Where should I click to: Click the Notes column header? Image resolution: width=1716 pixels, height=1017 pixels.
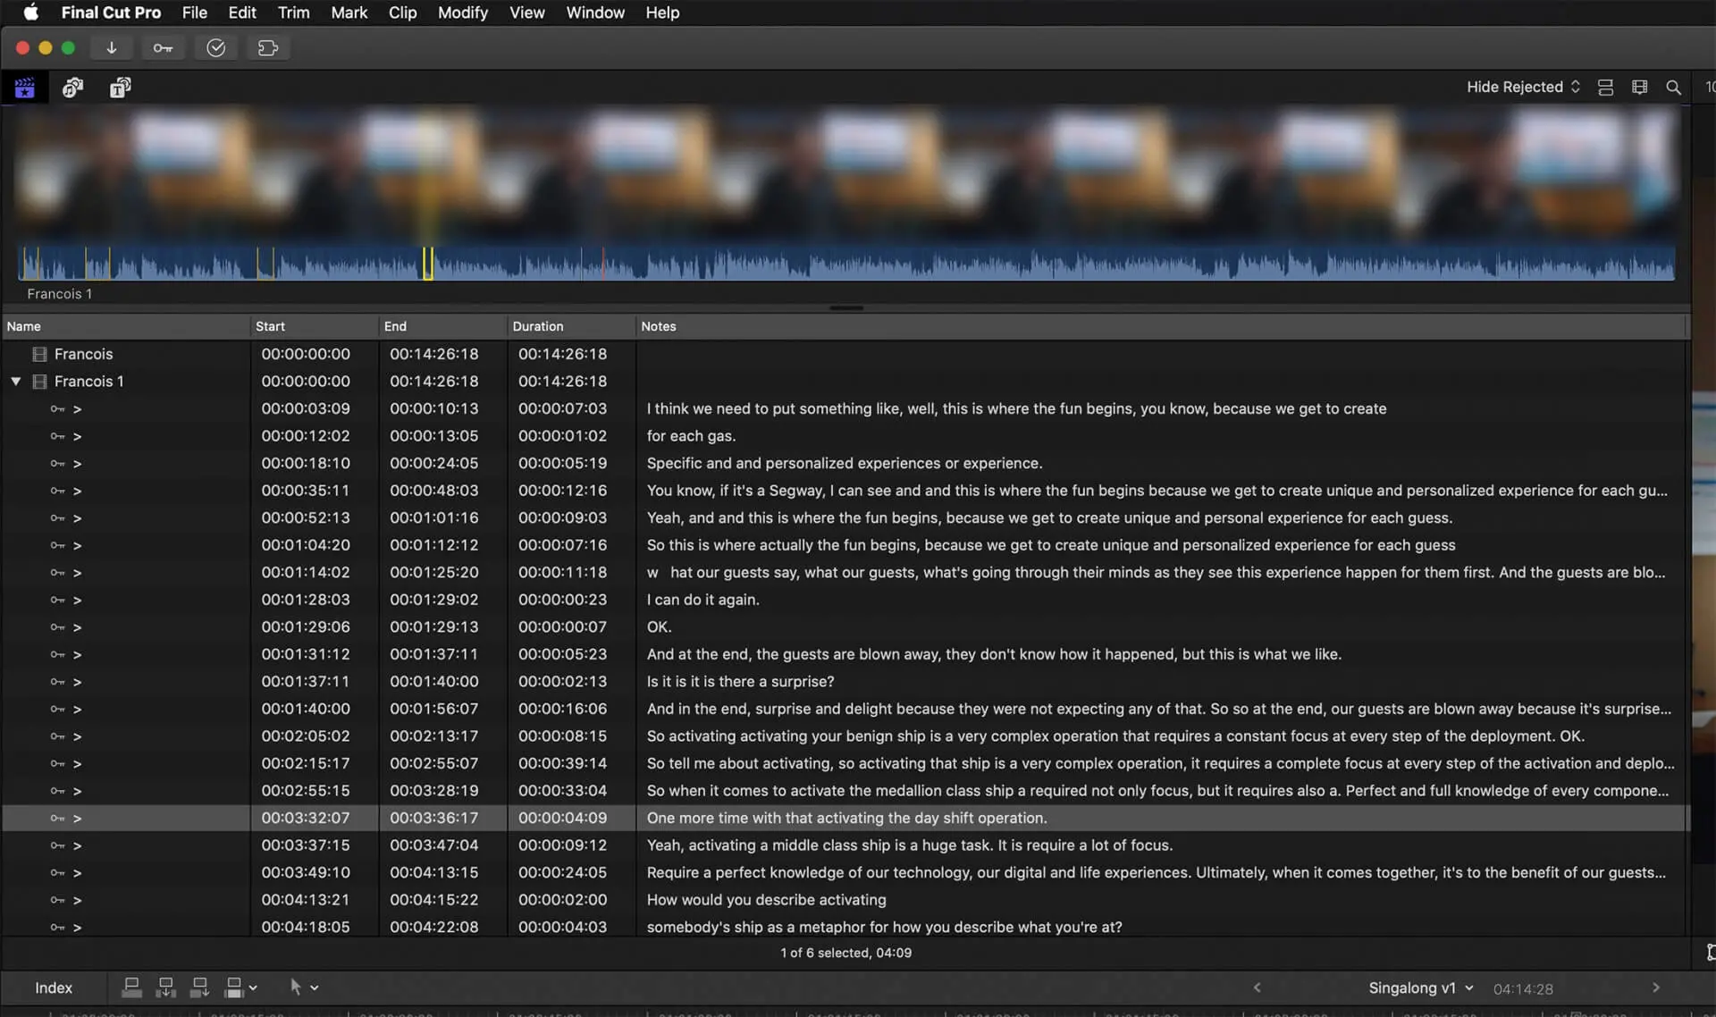(1162, 326)
